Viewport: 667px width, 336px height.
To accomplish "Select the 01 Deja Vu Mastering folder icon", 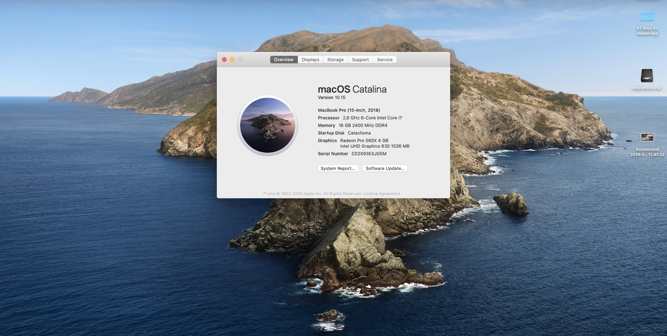I will click(x=647, y=17).
